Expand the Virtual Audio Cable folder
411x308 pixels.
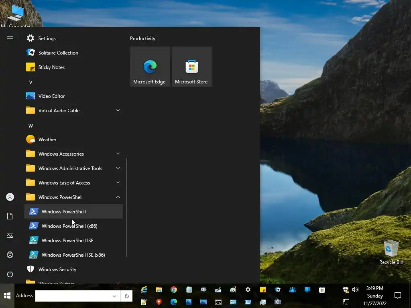coord(118,111)
